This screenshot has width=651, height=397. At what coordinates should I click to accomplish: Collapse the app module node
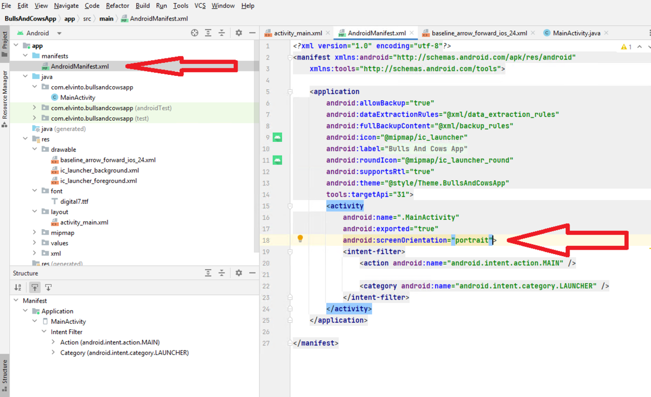tap(16, 46)
